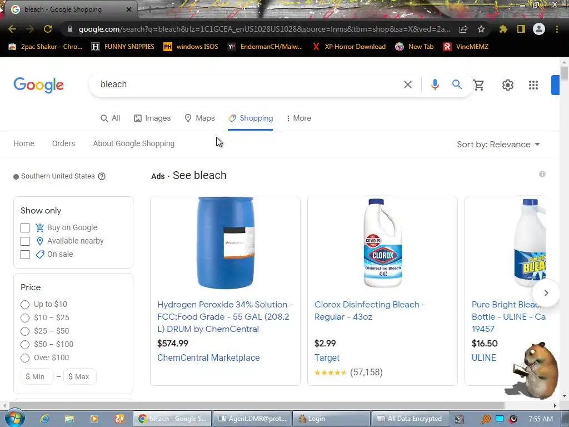569x427 pixels.
Task: Switch to the Maps tab
Action: (x=199, y=118)
